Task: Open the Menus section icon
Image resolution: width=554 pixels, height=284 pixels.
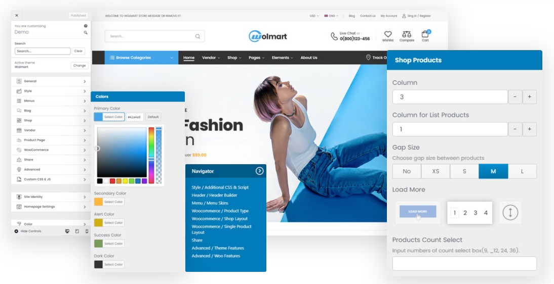Action: click(19, 101)
